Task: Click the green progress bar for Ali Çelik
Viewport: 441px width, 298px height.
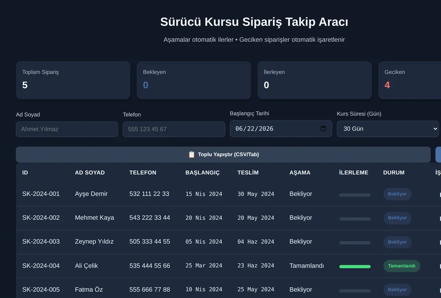Action: 355,266
